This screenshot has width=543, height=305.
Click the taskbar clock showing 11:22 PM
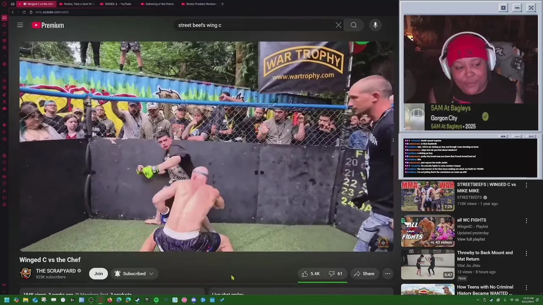pos(528,300)
